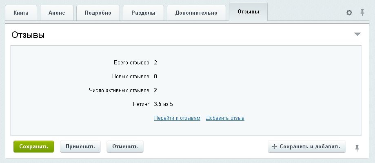The height and width of the screenshot is (163, 375).
Task: Show the Дополнительно tab
Action: tap(196, 13)
